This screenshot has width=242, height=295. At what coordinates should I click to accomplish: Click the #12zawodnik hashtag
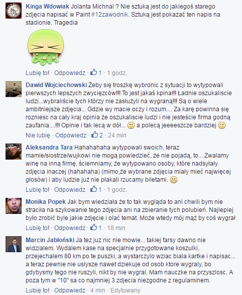tap(110, 15)
